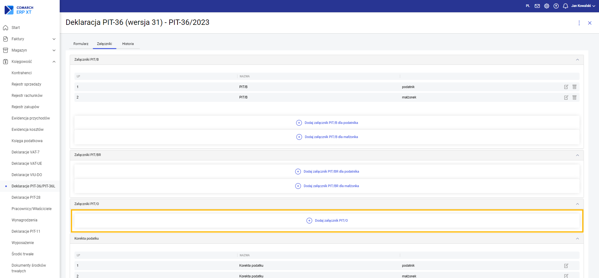The image size is (599, 278).
Task: Switch to the Historia tab
Action: tap(128, 44)
